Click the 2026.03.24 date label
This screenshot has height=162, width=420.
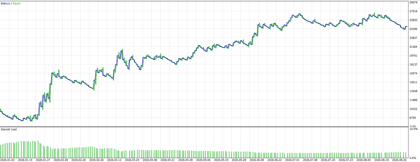132,160
